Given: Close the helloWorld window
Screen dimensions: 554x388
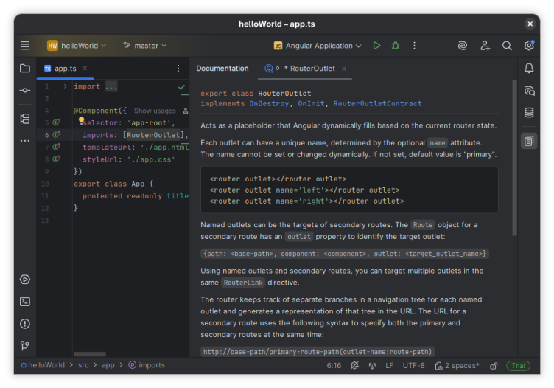Looking at the screenshot, I should (530, 24).
